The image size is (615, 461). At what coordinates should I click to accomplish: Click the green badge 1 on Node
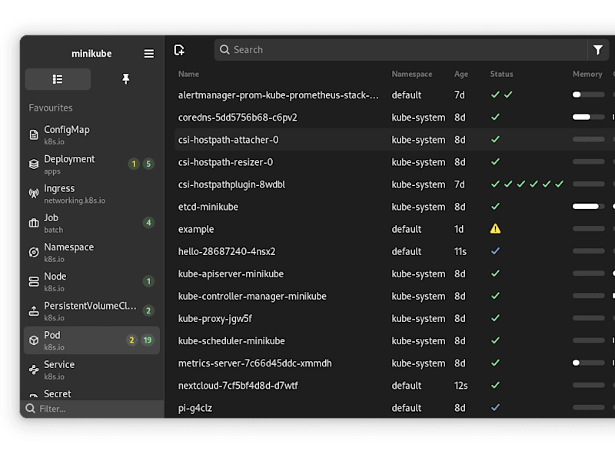[148, 281]
